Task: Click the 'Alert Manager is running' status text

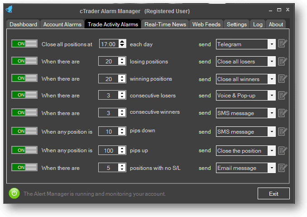Action: [94, 194]
